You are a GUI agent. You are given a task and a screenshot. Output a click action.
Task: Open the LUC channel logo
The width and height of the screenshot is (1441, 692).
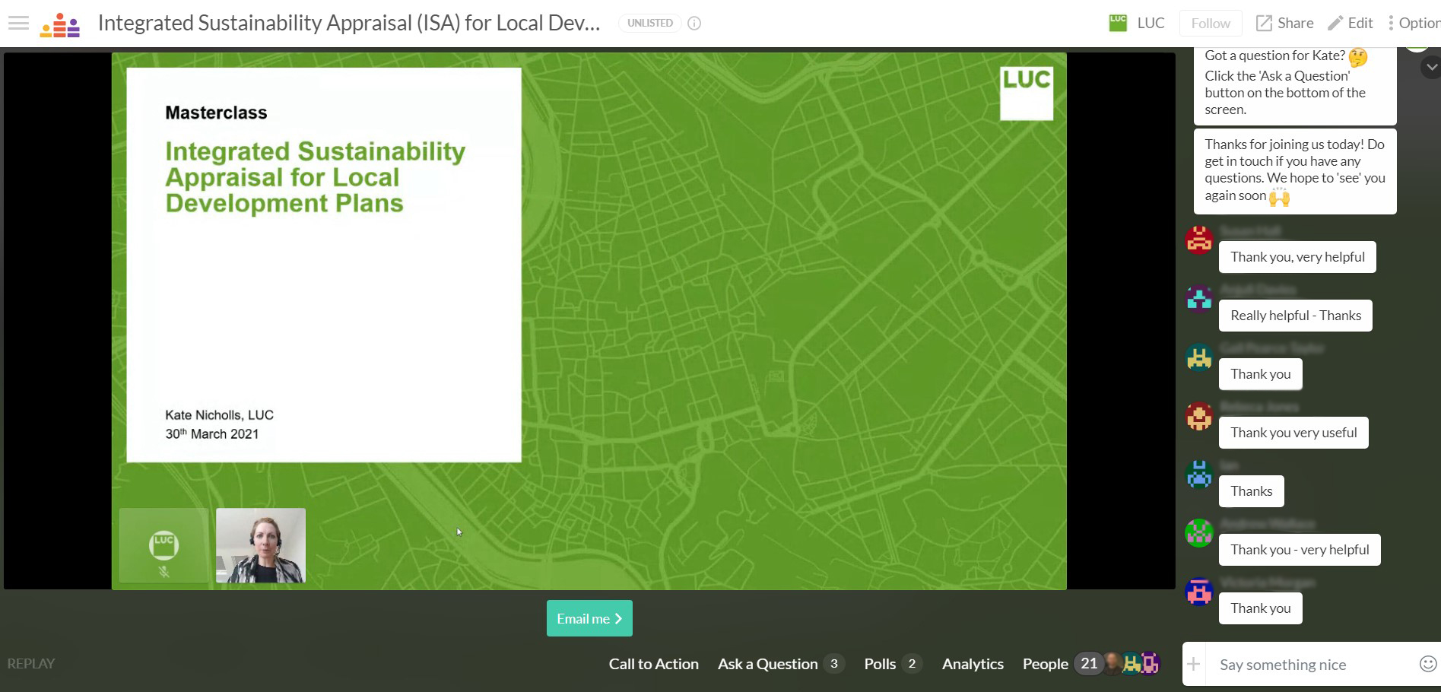coord(1118,23)
